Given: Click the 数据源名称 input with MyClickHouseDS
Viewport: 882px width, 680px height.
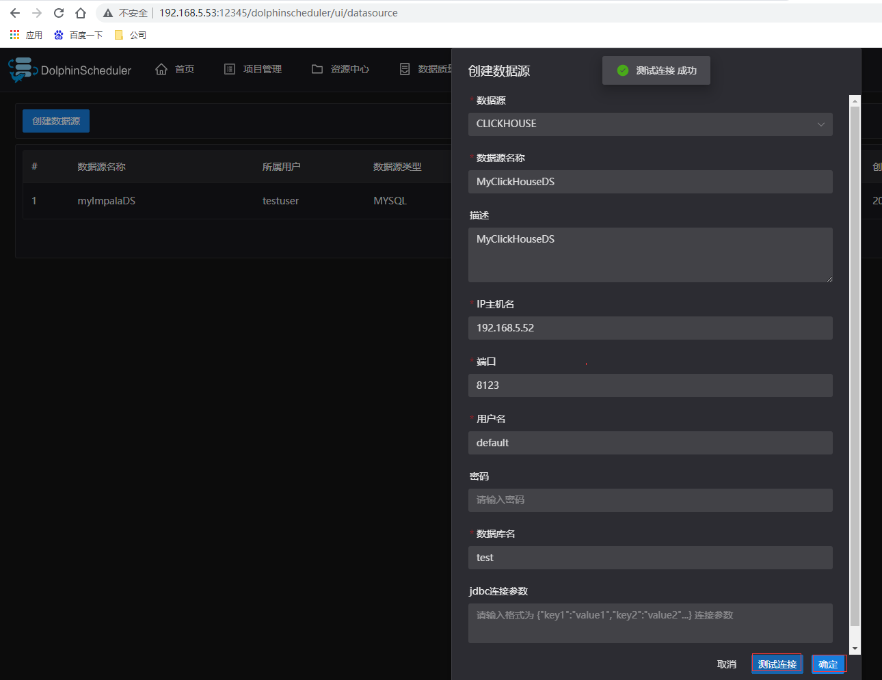Looking at the screenshot, I should [650, 182].
